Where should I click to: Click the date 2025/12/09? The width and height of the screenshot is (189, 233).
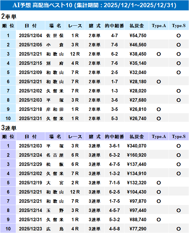31,72
